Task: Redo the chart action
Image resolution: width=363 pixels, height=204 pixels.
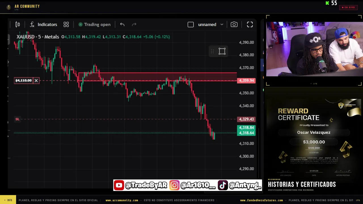Action: tap(134, 25)
